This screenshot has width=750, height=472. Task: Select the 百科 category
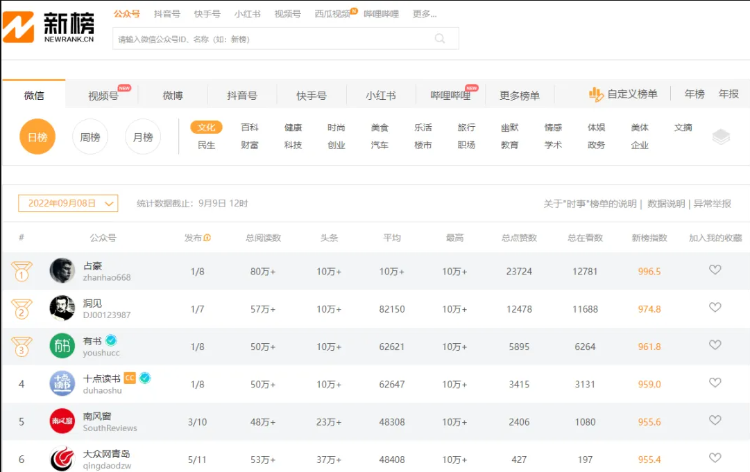click(250, 127)
